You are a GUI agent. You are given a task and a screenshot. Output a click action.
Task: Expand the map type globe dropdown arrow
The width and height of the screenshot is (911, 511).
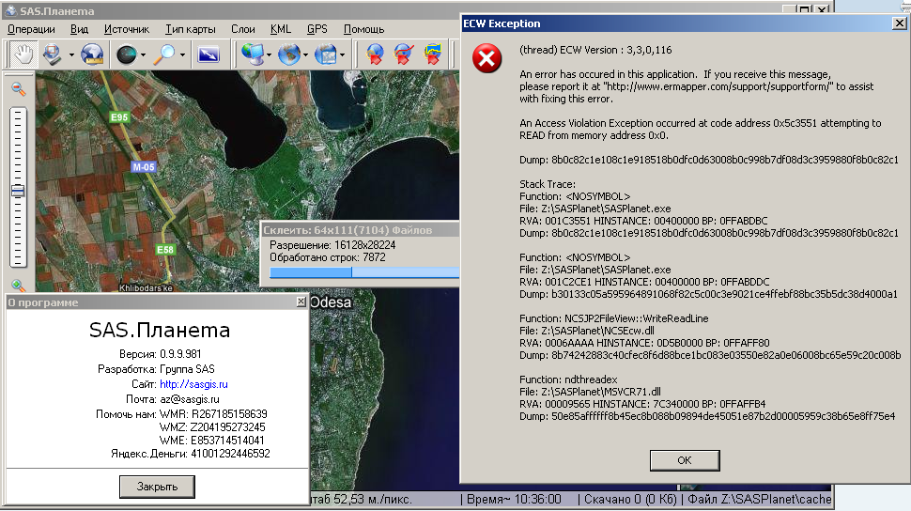306,54
